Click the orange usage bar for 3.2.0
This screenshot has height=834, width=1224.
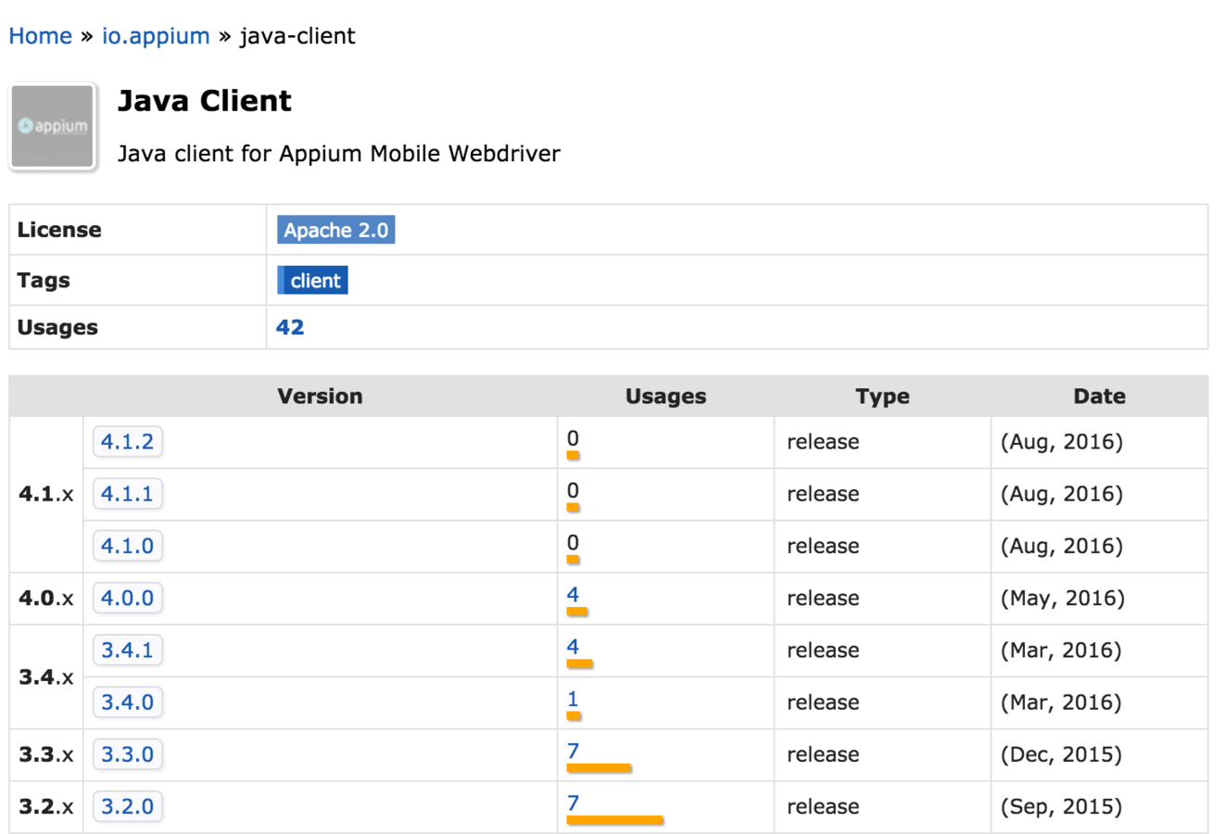coord(615,820)
